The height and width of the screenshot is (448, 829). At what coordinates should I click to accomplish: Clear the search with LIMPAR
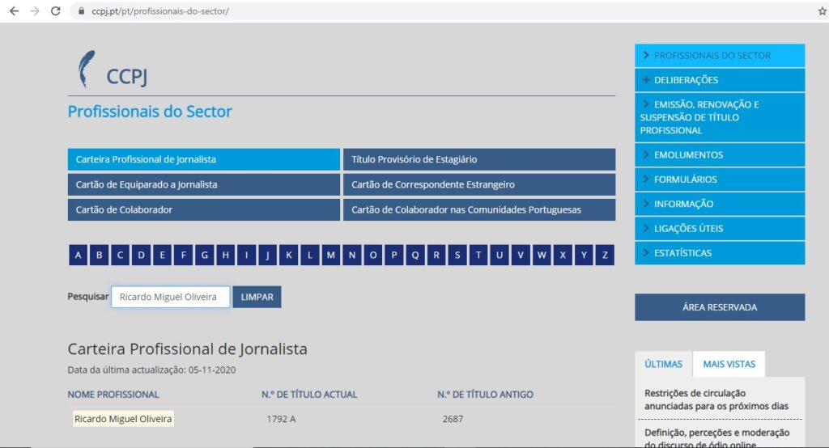257,297
